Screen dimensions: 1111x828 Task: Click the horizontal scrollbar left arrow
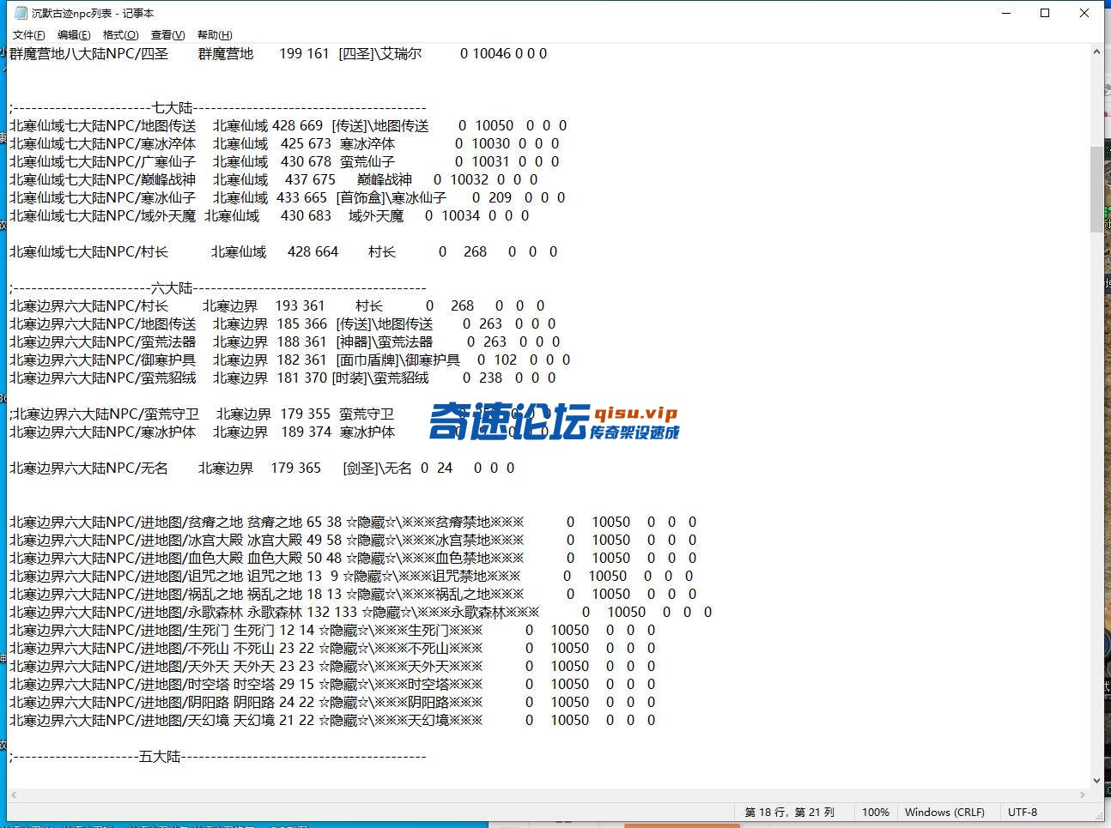[x=13, y=795]
